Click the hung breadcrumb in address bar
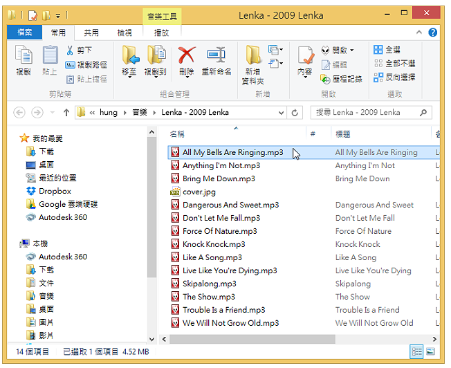 [x=109, y=112]
